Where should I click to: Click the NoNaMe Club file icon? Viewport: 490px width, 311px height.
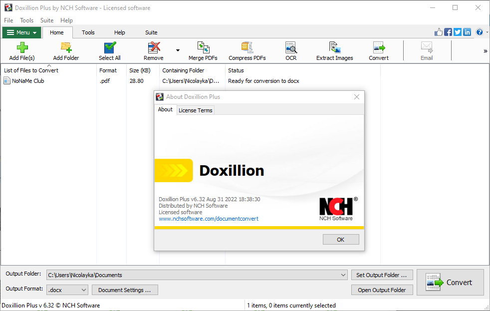coord(7,81)
